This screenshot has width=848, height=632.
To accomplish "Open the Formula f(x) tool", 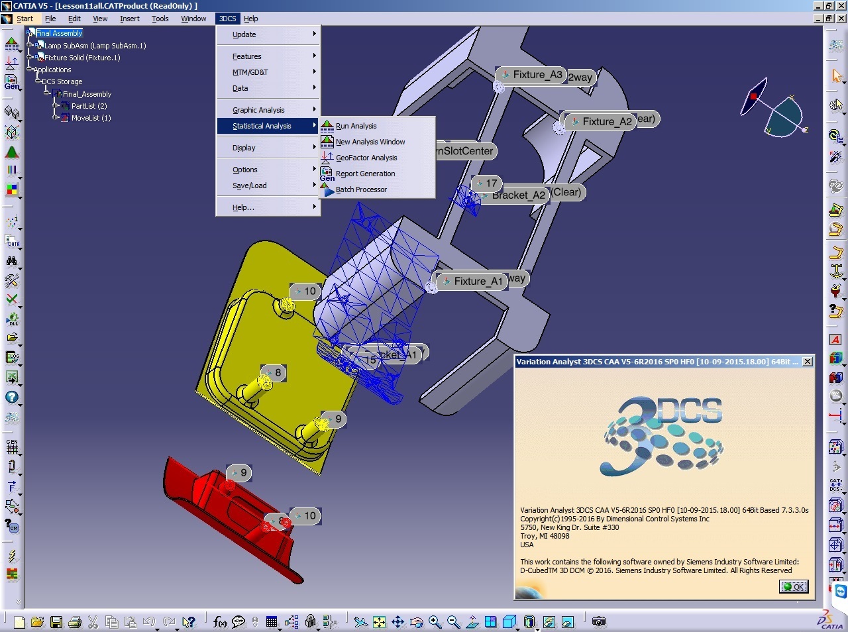I will [x=220, y=621].
